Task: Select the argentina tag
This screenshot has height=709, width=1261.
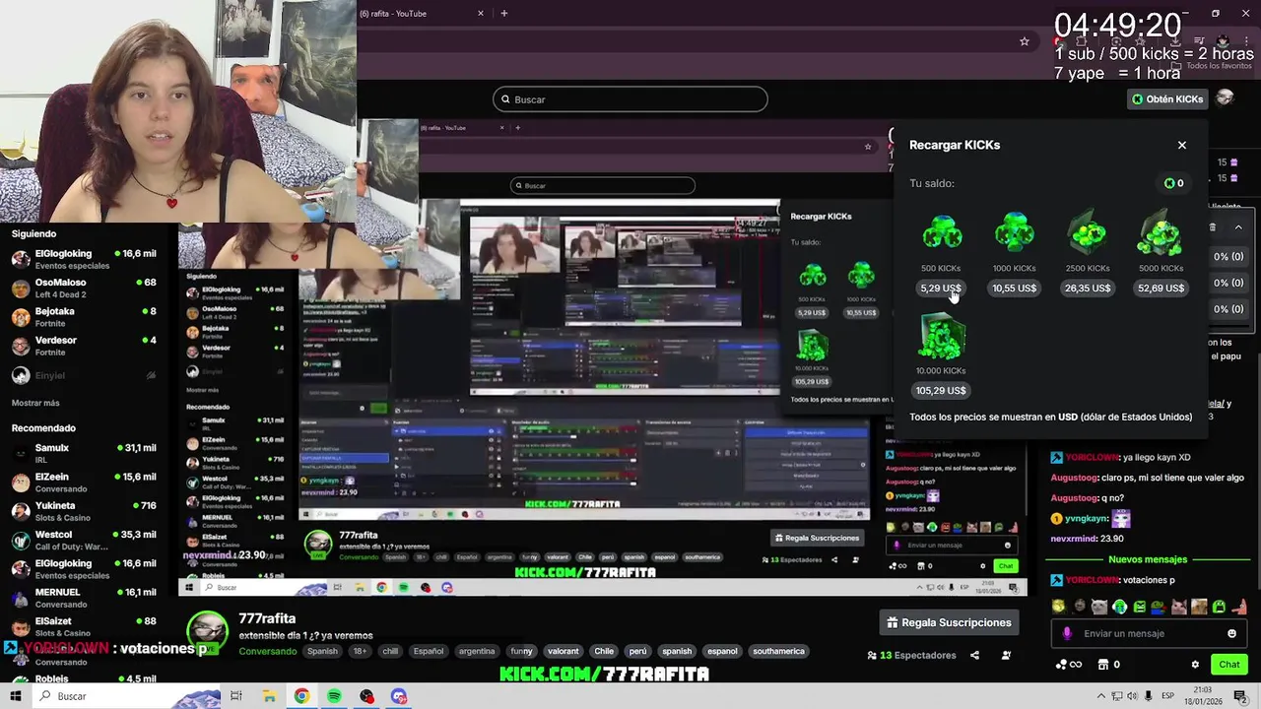Action: 477,651
